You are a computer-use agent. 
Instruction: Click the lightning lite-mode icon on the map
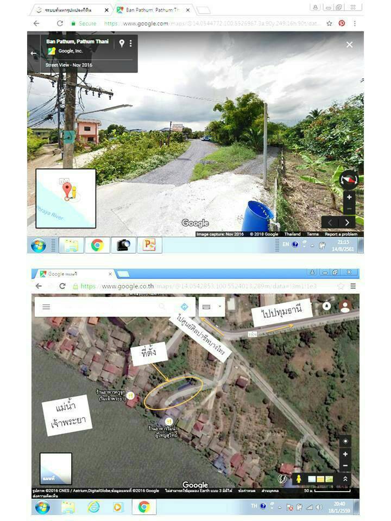tap(282, 479)
